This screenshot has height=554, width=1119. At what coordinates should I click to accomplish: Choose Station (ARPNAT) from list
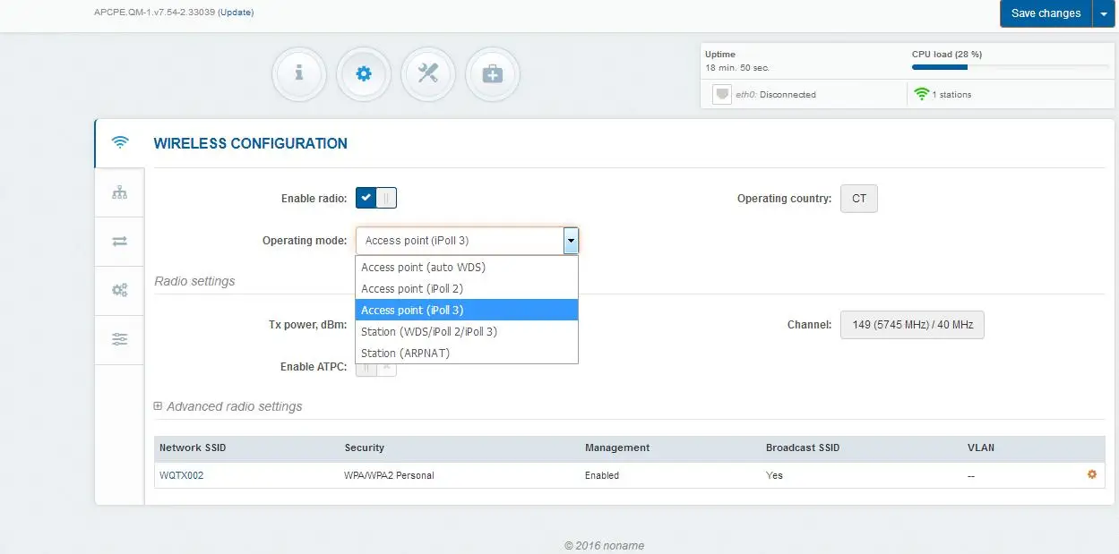405,353
